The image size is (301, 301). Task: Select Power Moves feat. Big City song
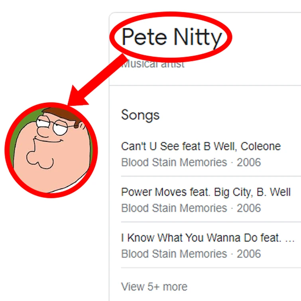[x=205, y=192]
